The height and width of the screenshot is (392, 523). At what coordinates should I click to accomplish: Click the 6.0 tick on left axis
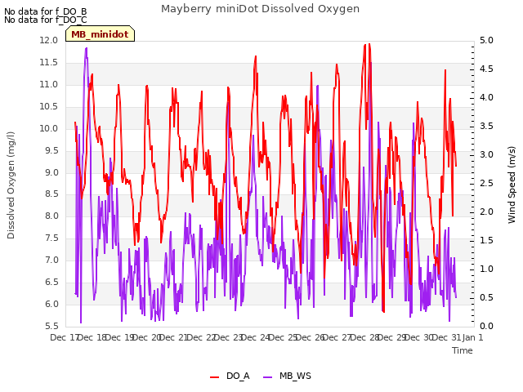tap(51, 304)
